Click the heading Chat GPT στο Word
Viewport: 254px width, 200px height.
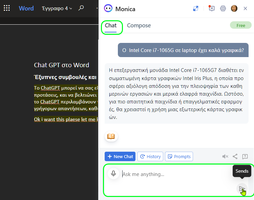(61, 65)
